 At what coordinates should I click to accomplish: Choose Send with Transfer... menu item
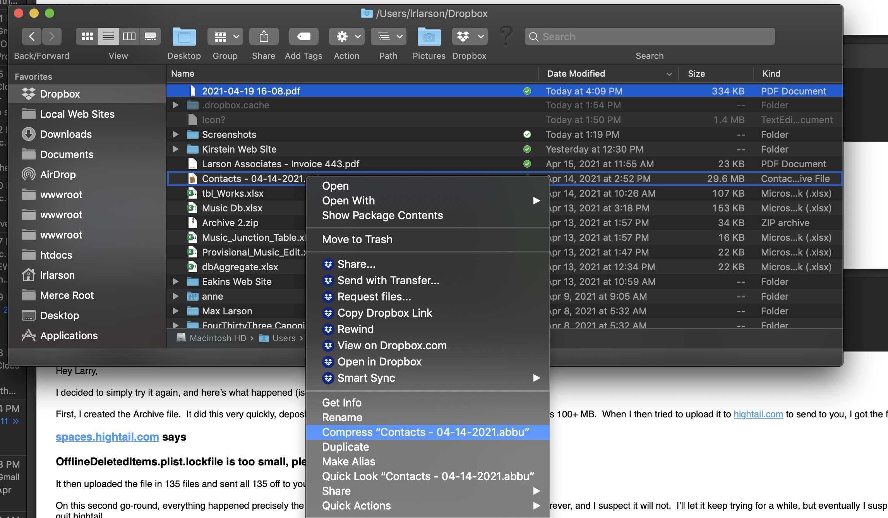(x=428, y=280)
